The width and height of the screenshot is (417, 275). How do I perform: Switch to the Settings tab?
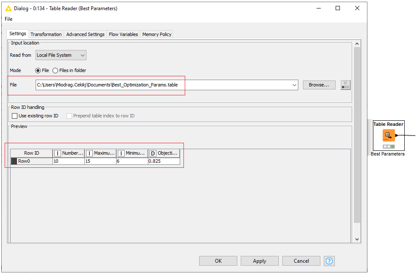[18, 33]
